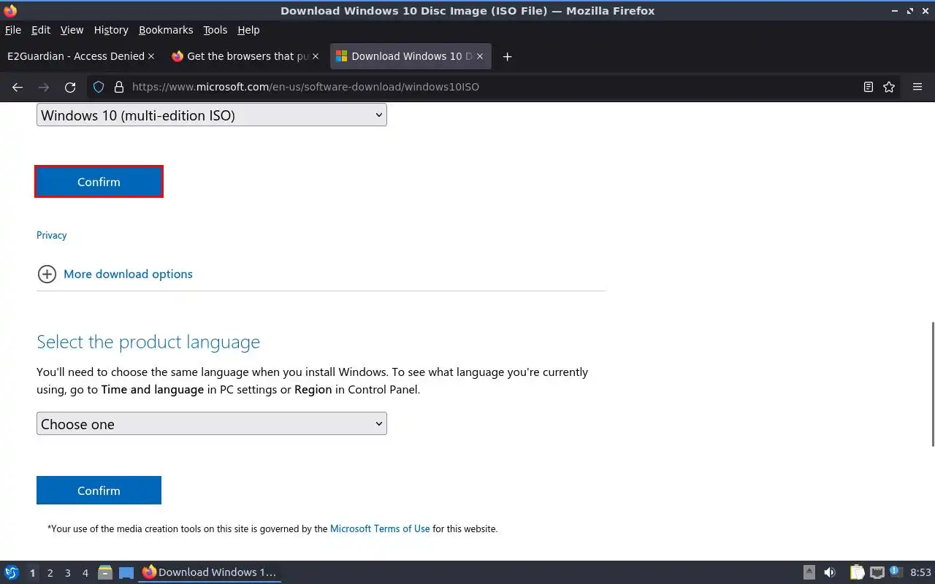Click the forward navigation arrow
935x584 pixels.
coord(44,87)
